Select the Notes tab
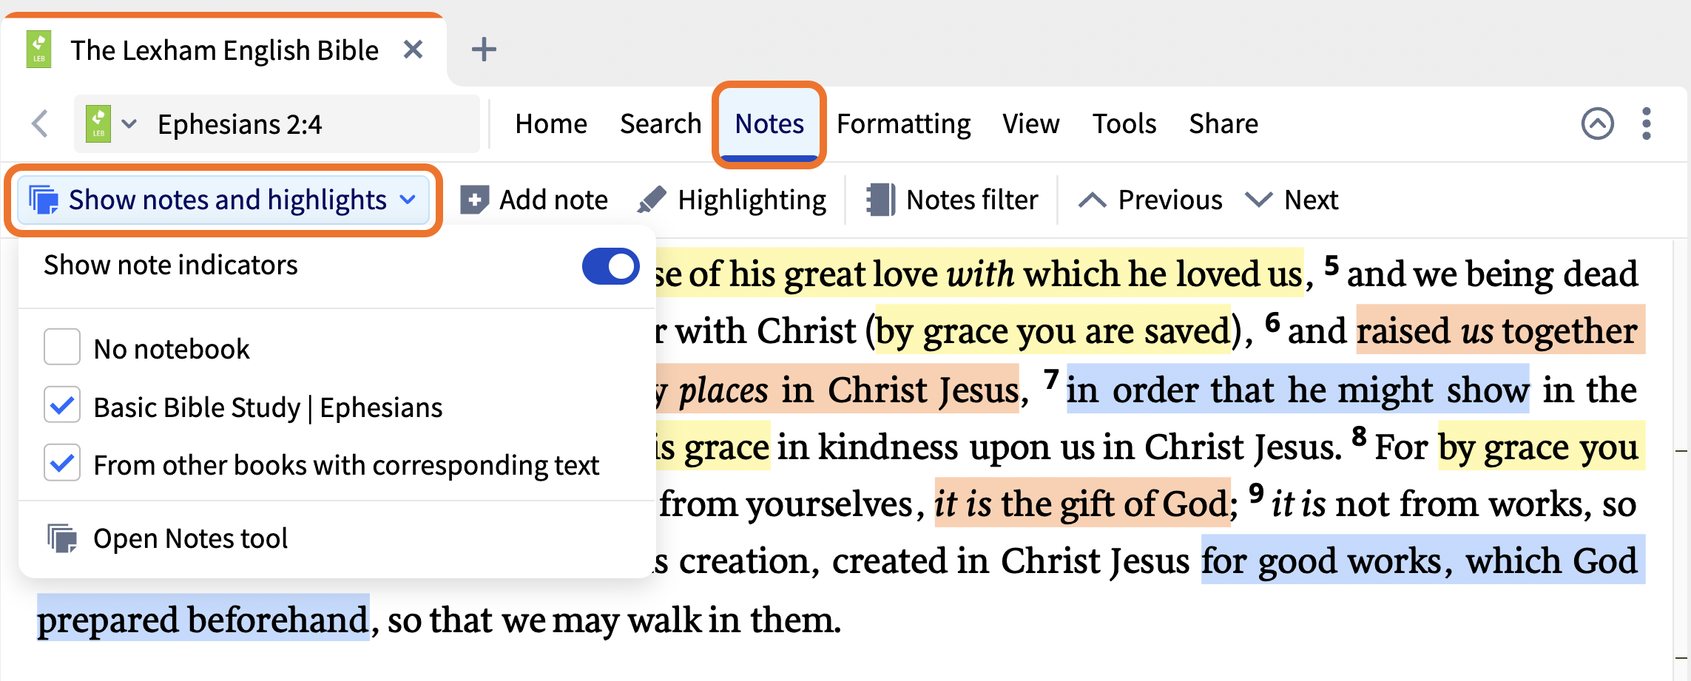1691x681 pixels. 769,123
